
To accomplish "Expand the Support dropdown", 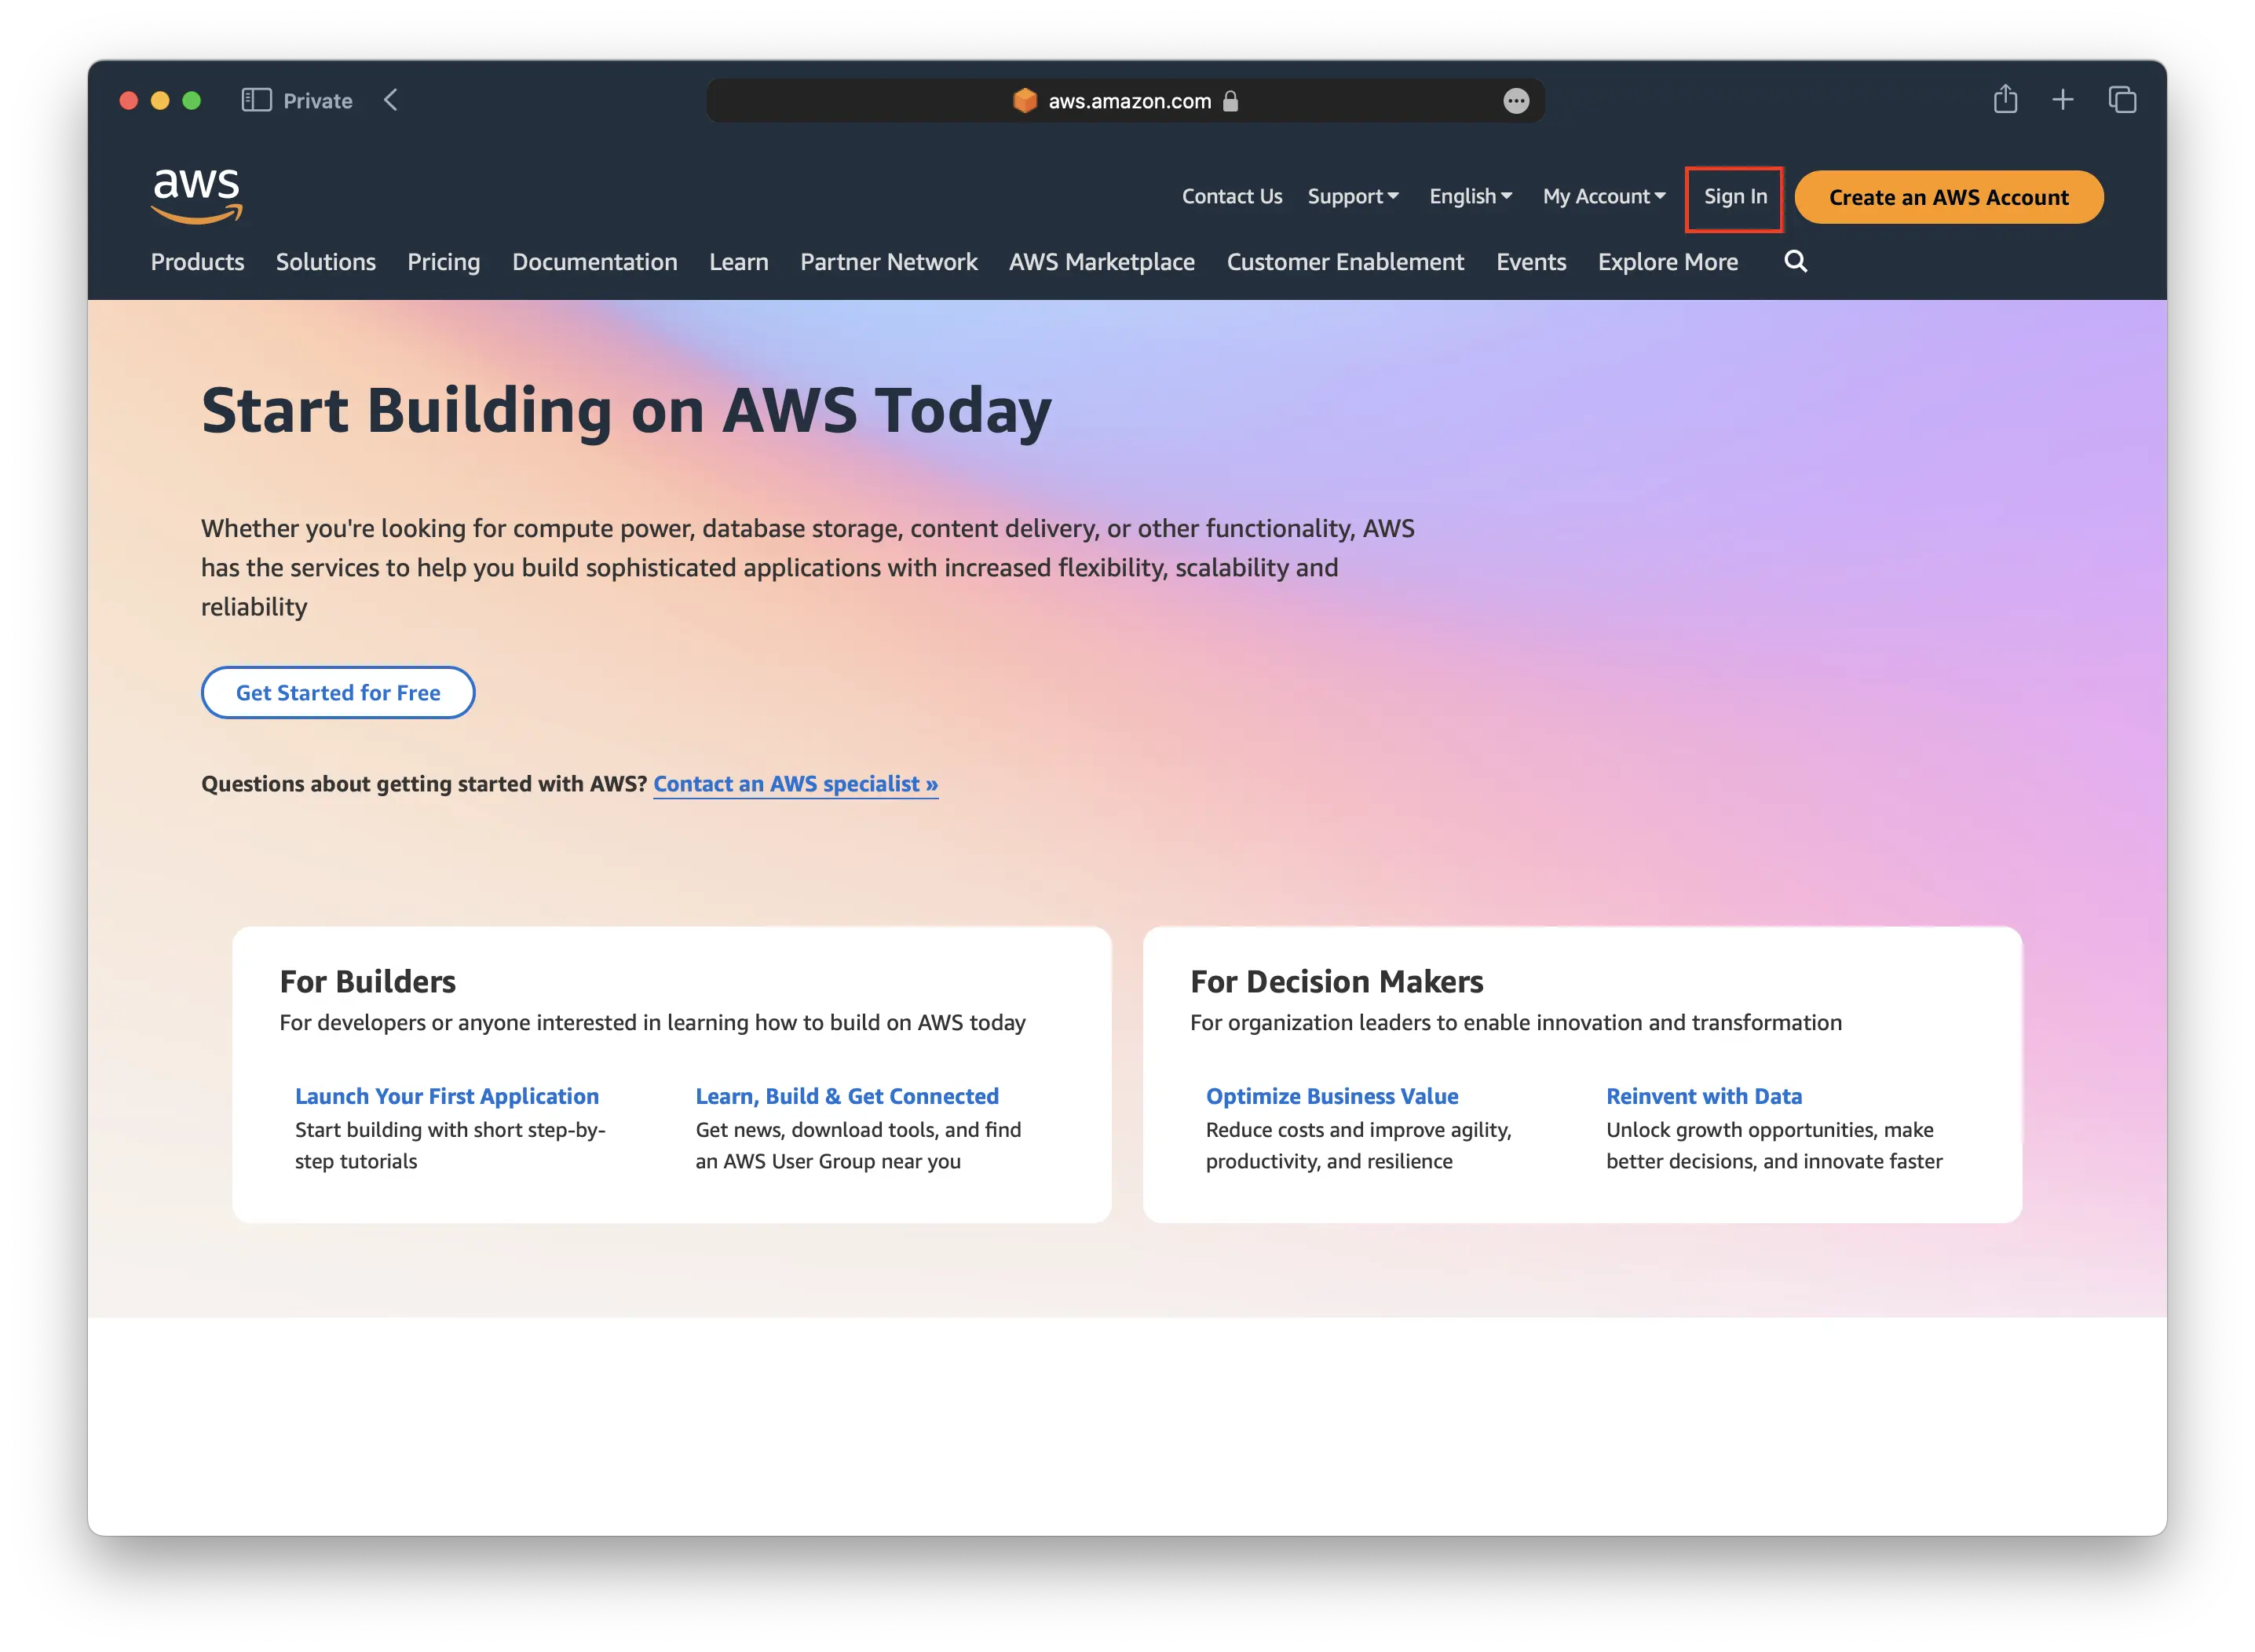I will click(1353, 197).
